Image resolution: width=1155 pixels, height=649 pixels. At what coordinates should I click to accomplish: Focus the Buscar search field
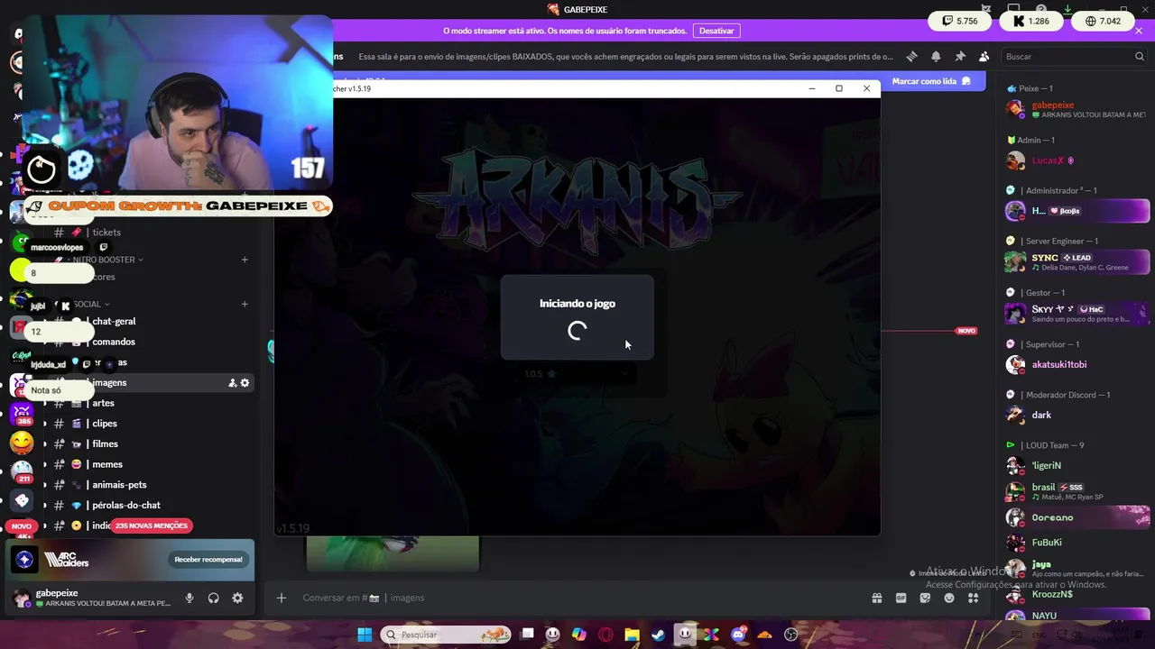[1074, 56]
